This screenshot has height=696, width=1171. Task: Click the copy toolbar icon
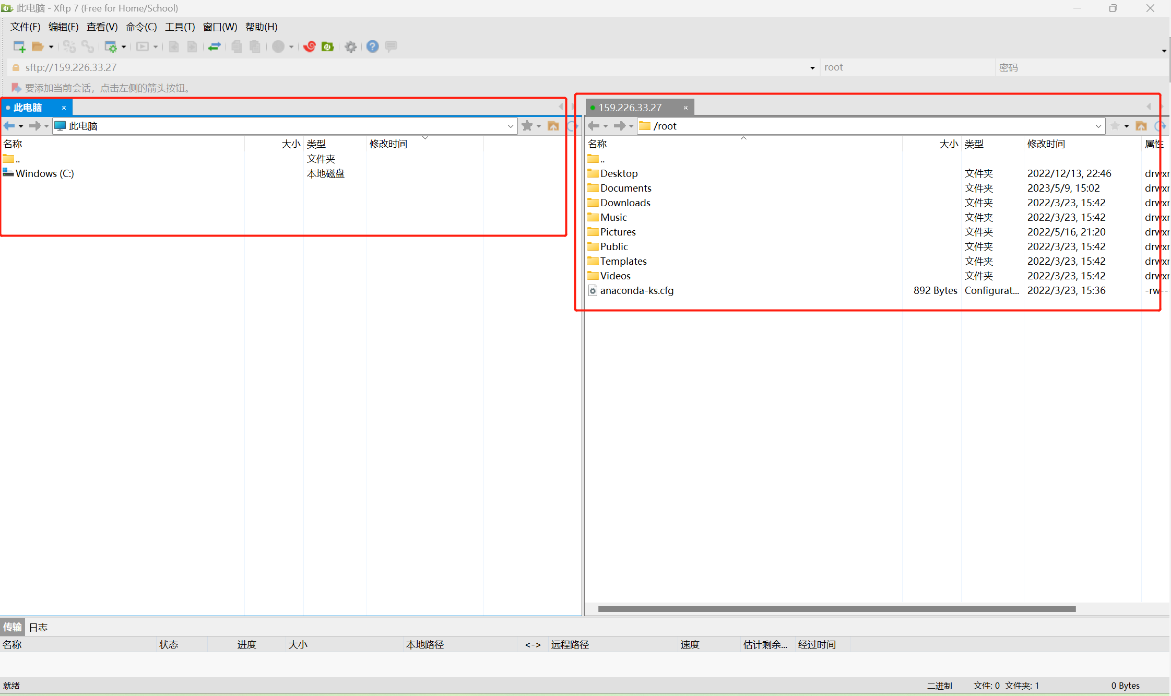pyautogui.click(x=237, y=46)
